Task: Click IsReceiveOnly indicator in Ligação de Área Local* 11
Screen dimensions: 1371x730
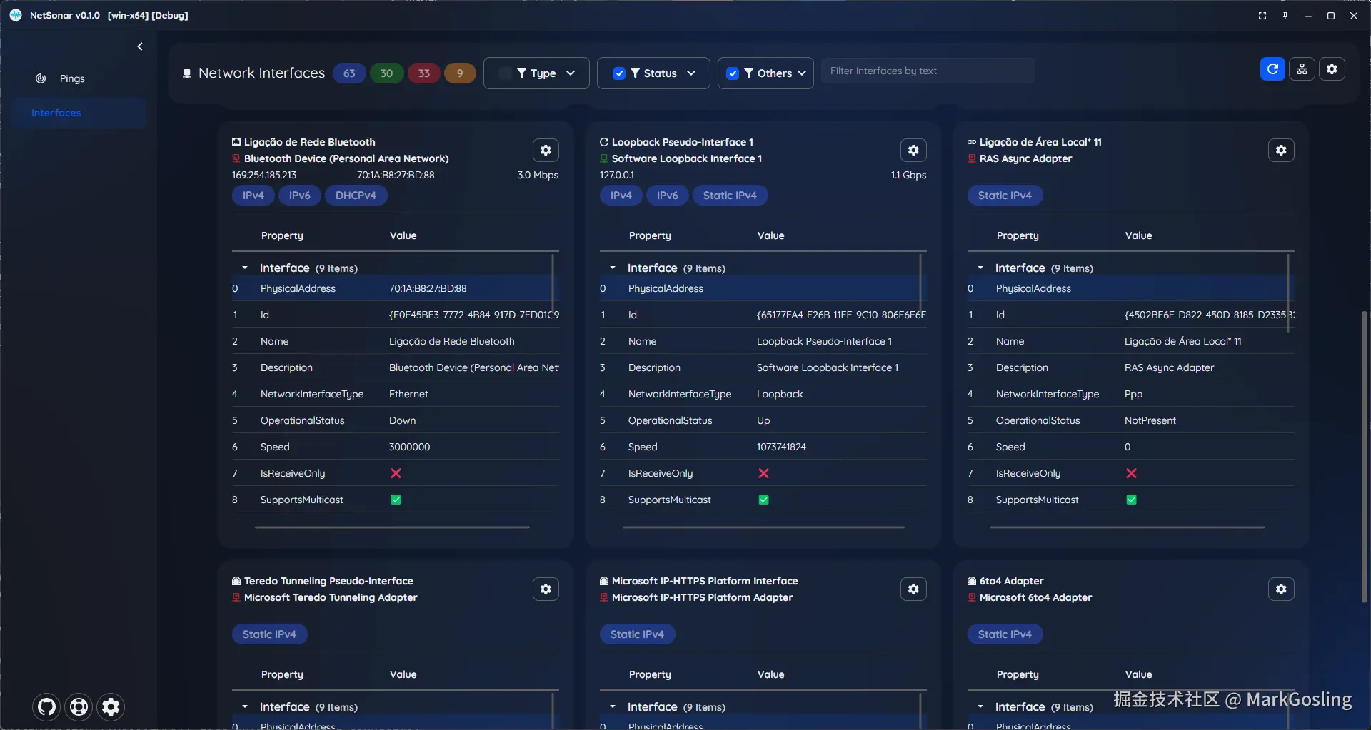Action: [x=1132, y=473]
